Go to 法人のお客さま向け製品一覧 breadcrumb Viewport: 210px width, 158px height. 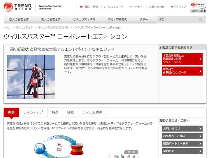53,27
